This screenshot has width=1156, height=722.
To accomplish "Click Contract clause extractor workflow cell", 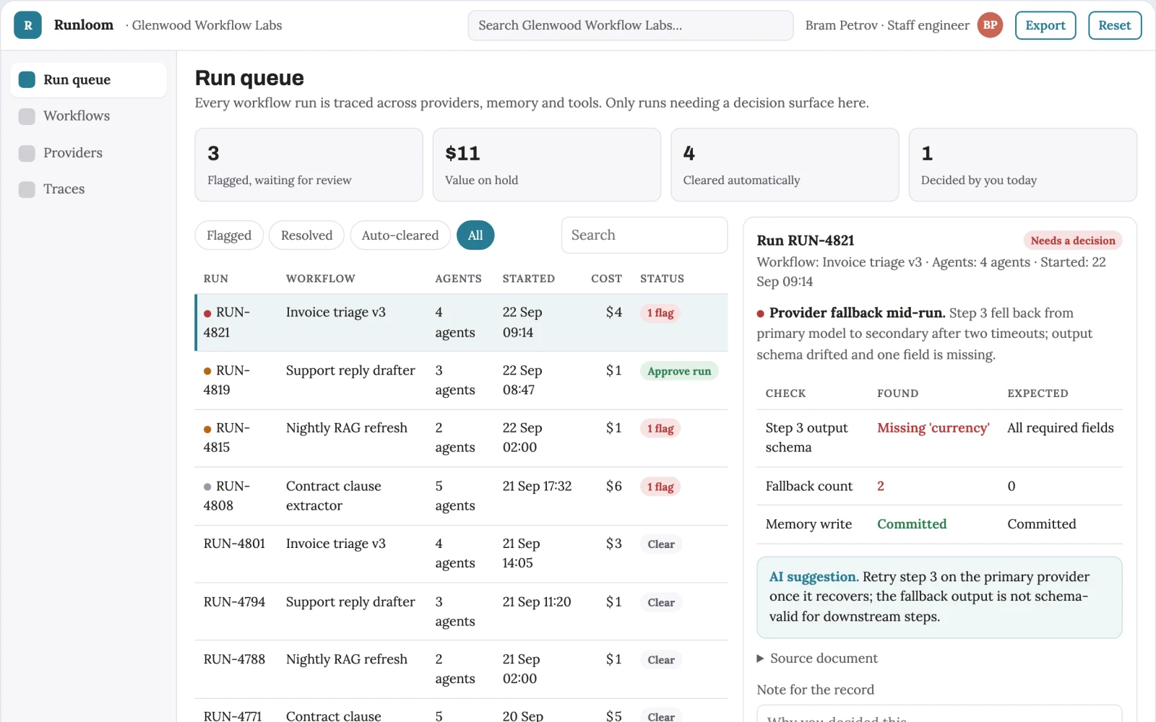I will click(x=334, y=496).
